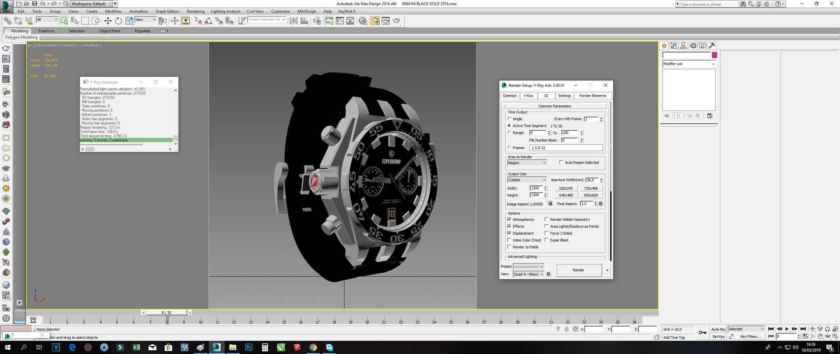
Task: Select the Frames time output radio
Action: [509, 148]
